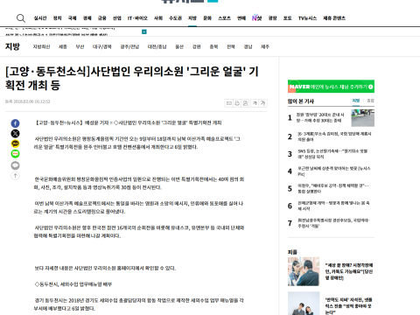Image resolution: width=420 pixels, height=315 pixels.
Task: Open the 문화 section
Action: tap(207, 18)
